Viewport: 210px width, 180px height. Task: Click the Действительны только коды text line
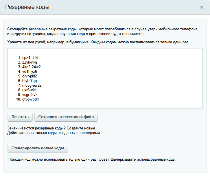(x=54, y=133)
